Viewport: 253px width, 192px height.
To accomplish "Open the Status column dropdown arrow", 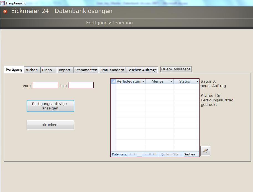I will (197, 81).
